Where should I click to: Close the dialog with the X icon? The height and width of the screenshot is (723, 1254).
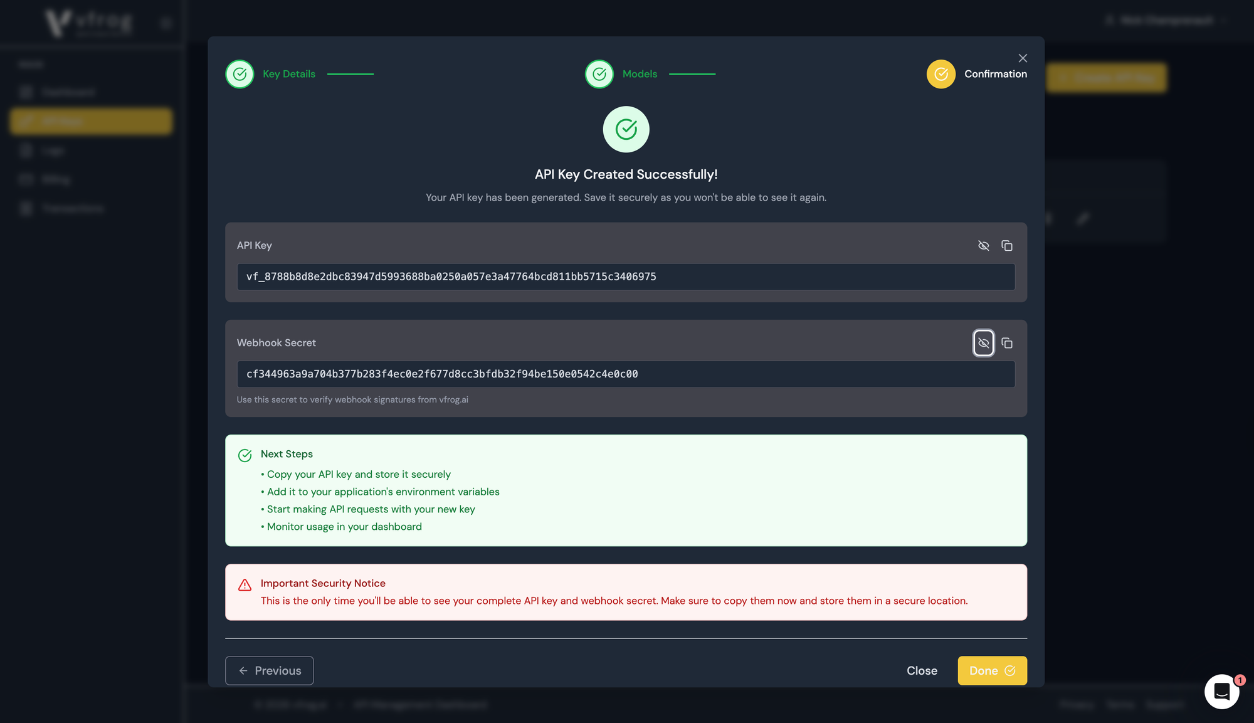click(1023, 58)
